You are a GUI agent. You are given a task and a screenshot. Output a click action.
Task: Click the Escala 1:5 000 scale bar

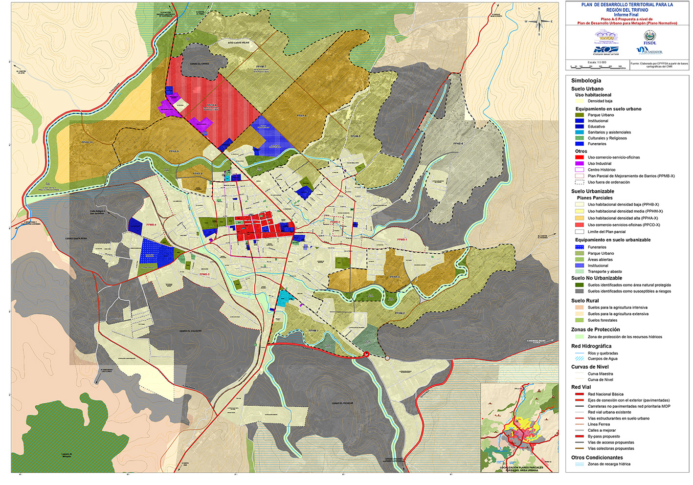pos(597,66)
